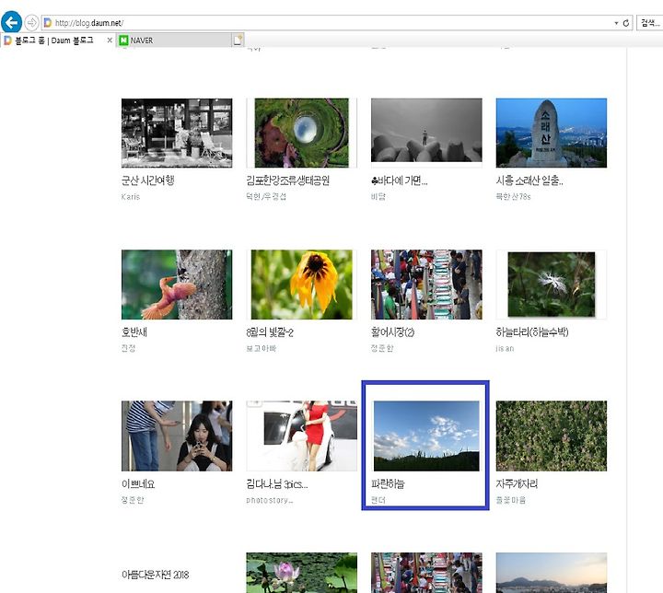Go back with the blue back arrow

tap(11, 22)
